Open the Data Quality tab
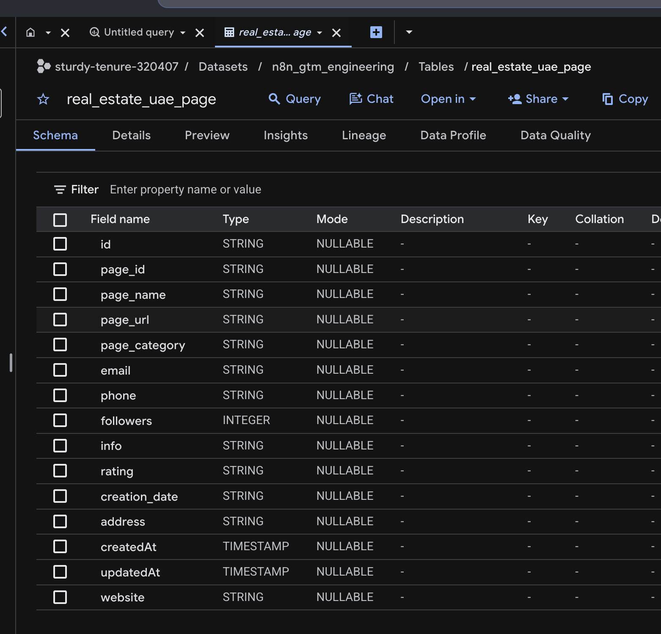Viewport: 661px width, 634px height. point(556,135)
